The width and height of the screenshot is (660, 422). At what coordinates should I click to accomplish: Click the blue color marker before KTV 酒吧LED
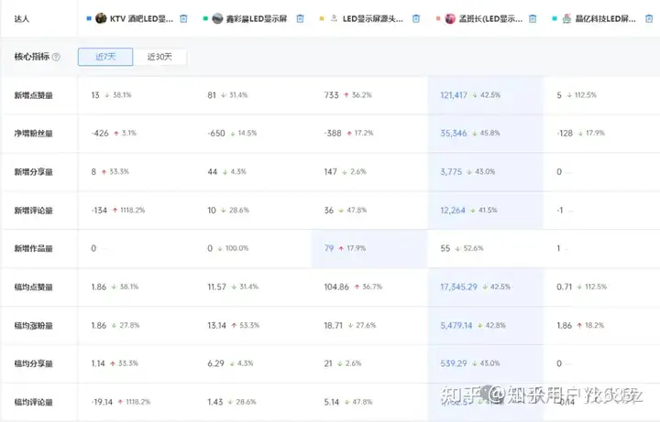(x=89, y=18)
